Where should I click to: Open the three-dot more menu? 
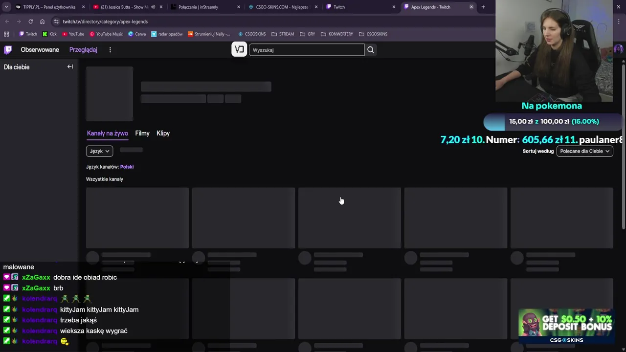click(110, 50)
